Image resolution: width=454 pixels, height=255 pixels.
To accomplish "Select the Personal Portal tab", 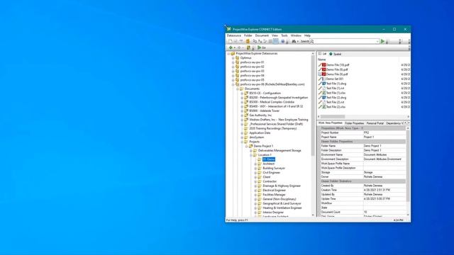I will [375, 123].
